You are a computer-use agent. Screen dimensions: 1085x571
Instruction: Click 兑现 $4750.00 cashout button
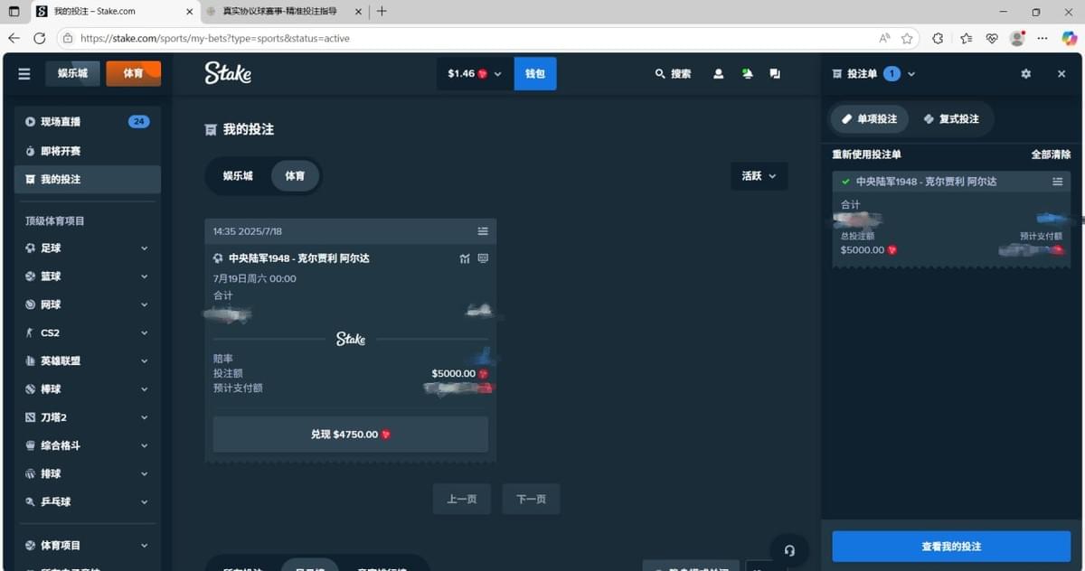351,435
